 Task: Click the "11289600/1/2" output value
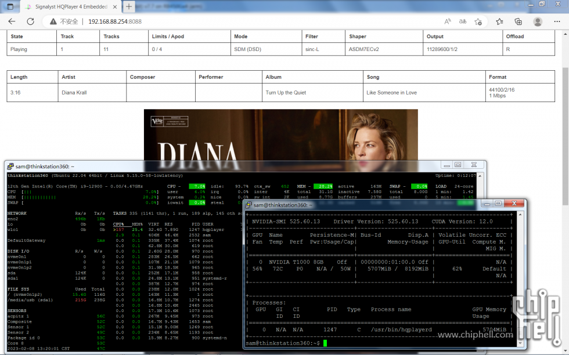[x=442, y=49]
